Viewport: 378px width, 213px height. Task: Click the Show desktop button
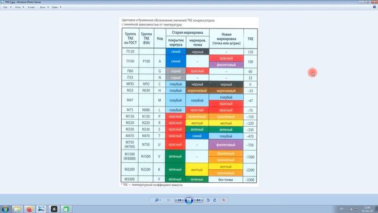(377, 209)
